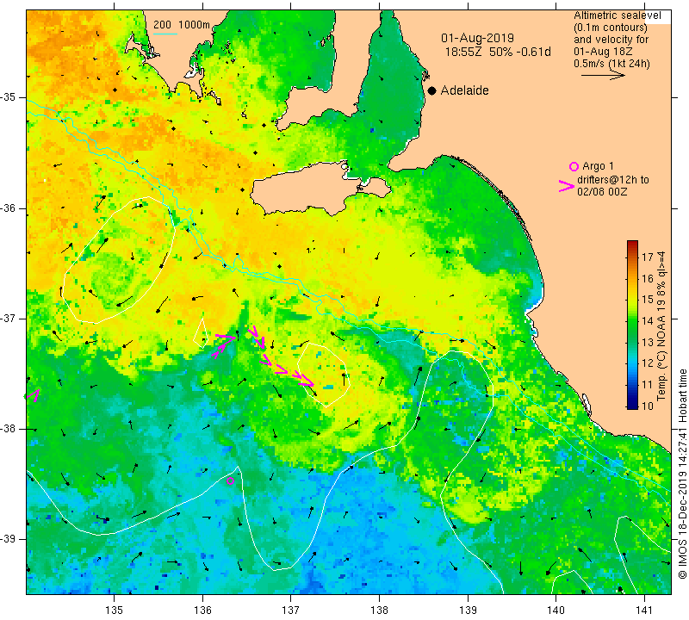The height and width of the screenshot is (620, 689).
Task: Click the magenta drifter arrowhead at the left map edge
Action: click(x=33, y=395)
